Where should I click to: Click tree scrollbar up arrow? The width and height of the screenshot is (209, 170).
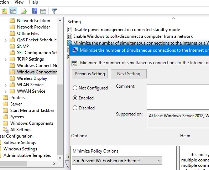tap(60, 21)
